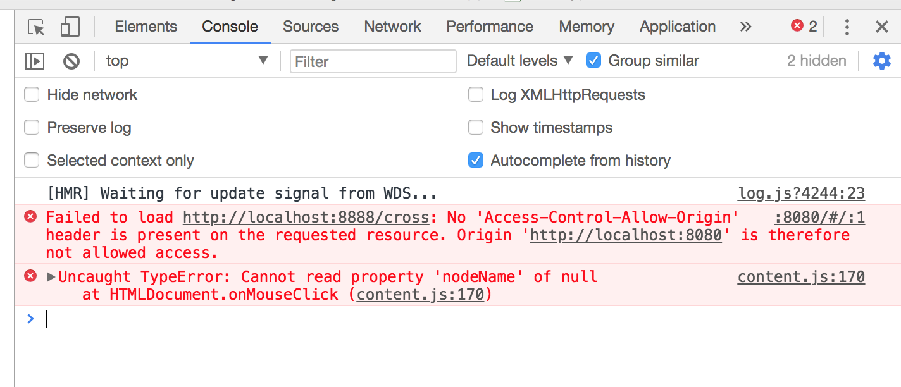Image resolution: width=901 pixels, height=387 pixels.
Task: Follow the http://localhost:8888/cross link
Action: (x=306, y=218)
